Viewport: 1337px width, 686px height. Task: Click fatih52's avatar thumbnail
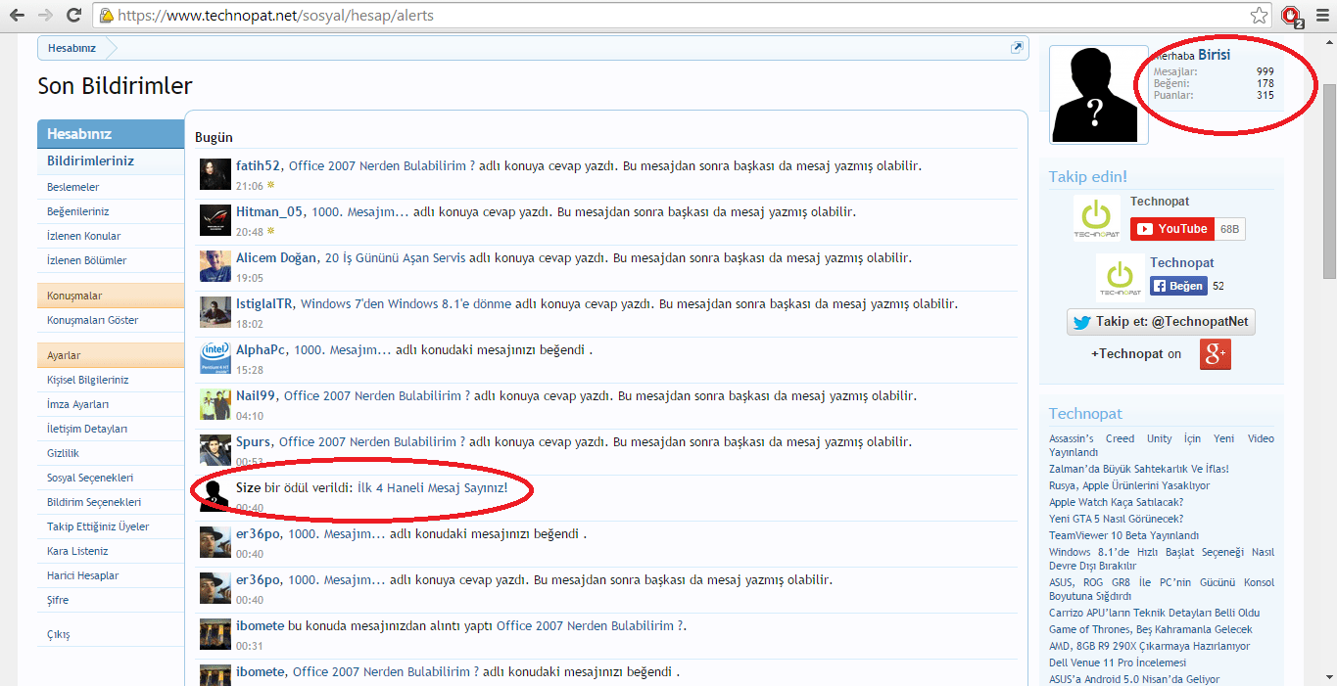[x=215, y=173]
